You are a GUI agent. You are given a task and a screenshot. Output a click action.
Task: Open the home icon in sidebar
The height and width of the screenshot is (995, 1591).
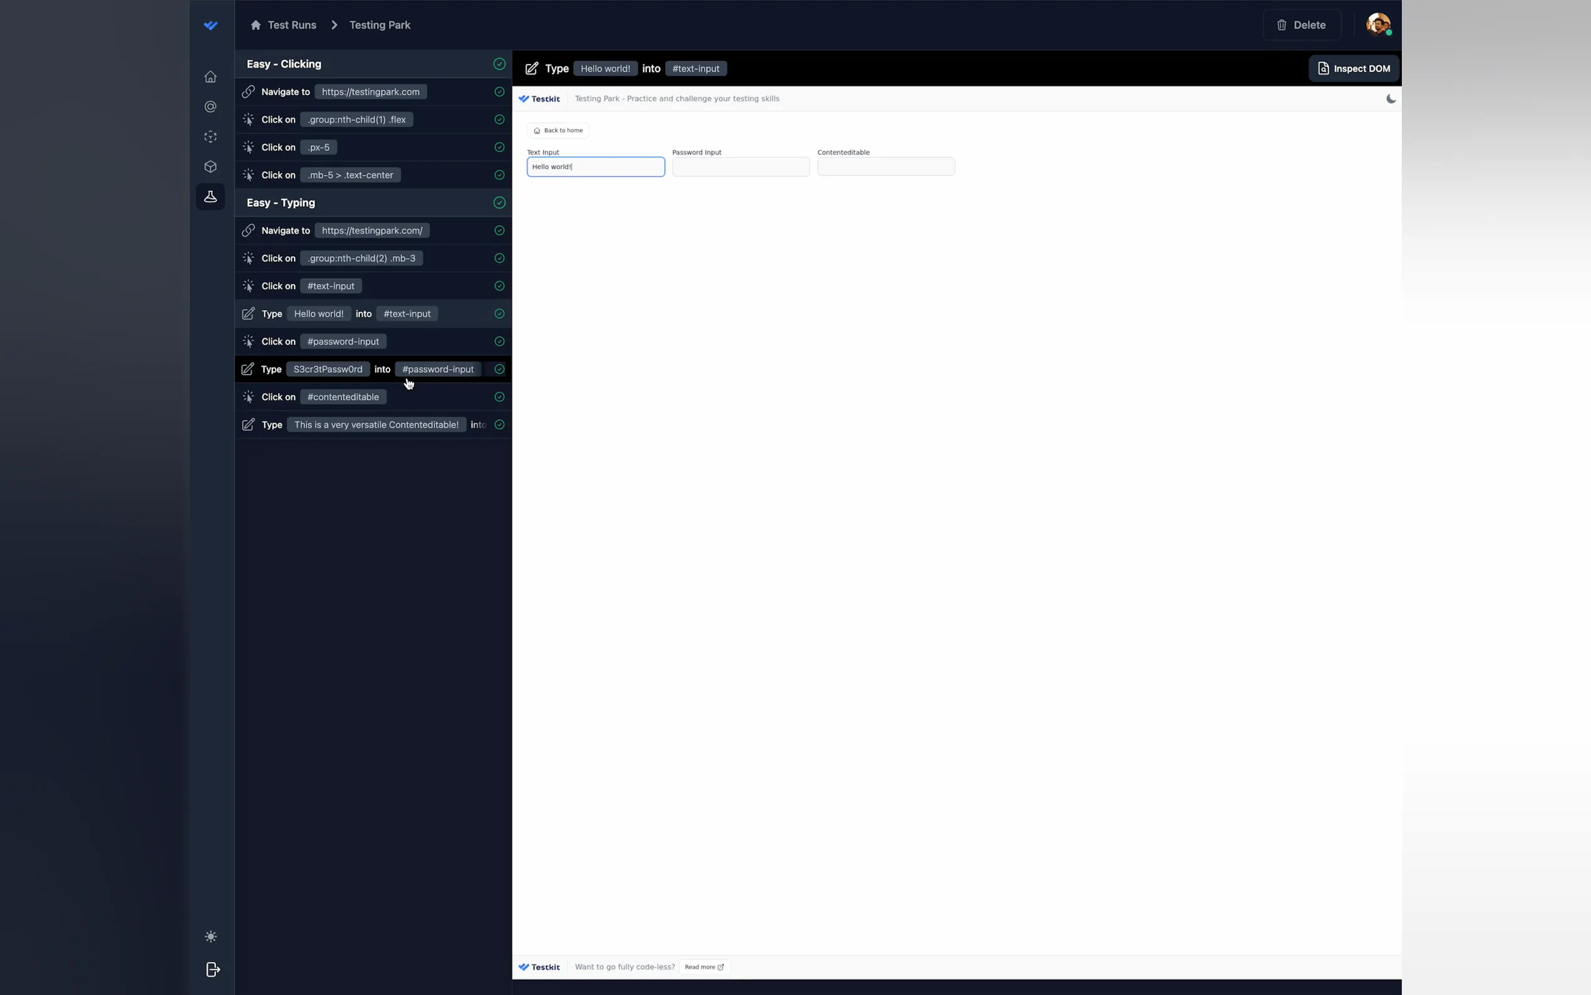point(210,77)
